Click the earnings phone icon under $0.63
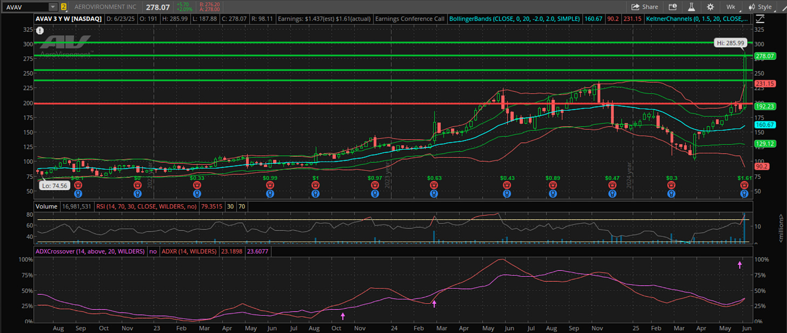The width and height of the screenshot is (787, 333). click(433, 185)
